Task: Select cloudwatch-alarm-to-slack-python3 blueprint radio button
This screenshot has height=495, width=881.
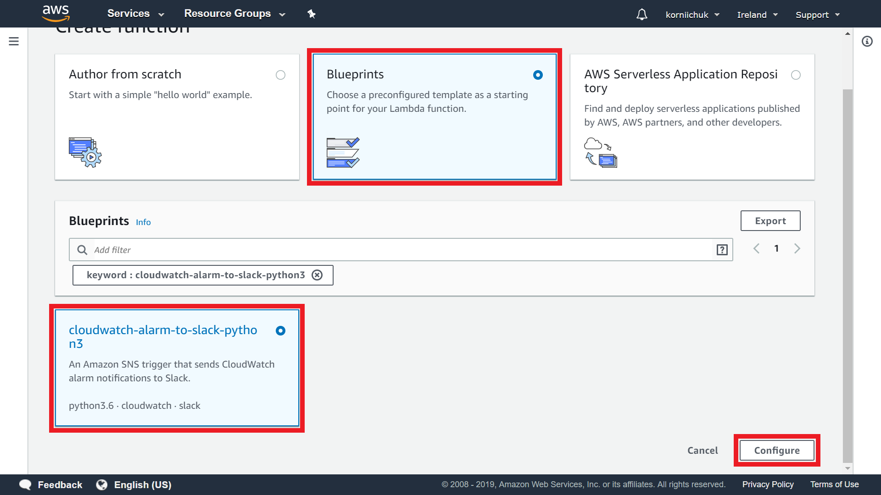Action: [280, 330]
